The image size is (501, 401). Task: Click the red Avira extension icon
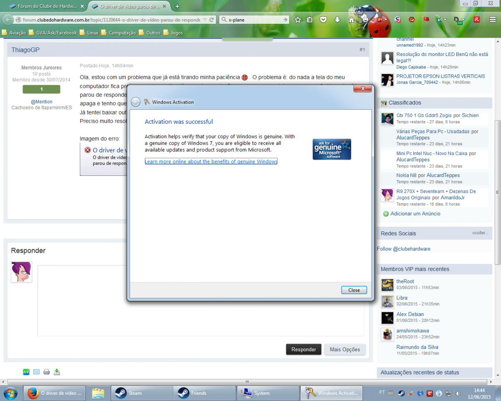(476, 20)
